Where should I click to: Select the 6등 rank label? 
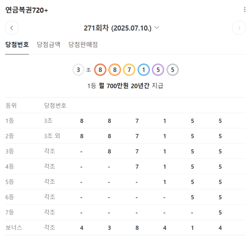coord(10,197)
